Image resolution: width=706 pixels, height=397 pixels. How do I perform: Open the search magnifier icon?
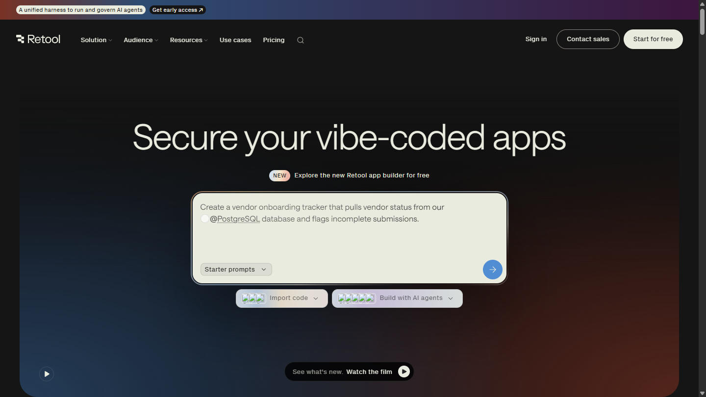(x=301, y=40)
